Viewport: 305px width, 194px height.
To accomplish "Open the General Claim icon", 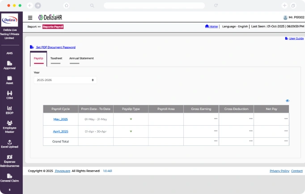I will click(x=9, y=176).
